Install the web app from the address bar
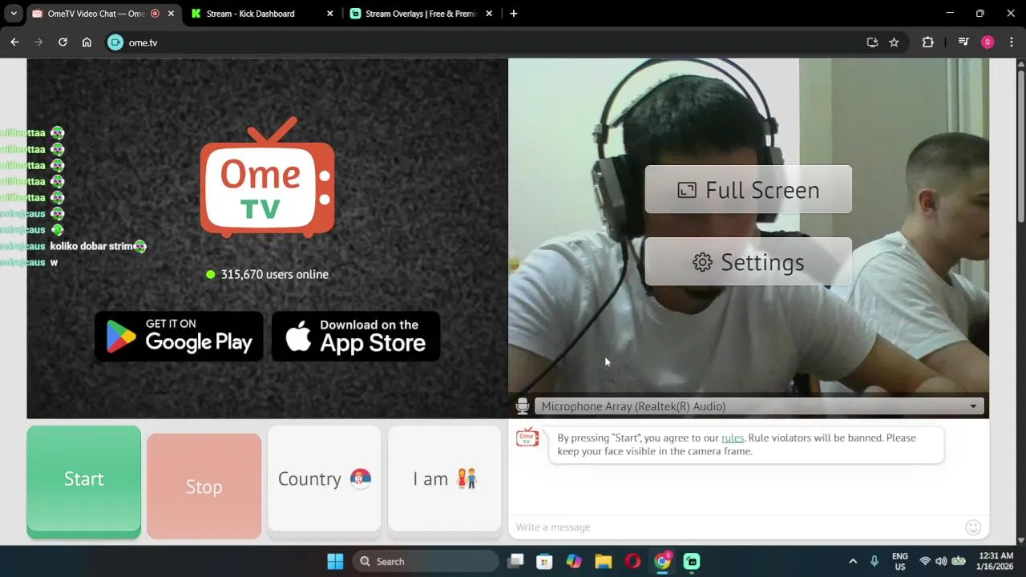 [872, 42]
